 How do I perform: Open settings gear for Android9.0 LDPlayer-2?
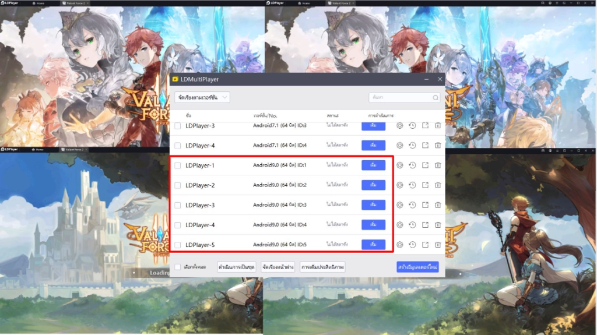coord(399,185)
